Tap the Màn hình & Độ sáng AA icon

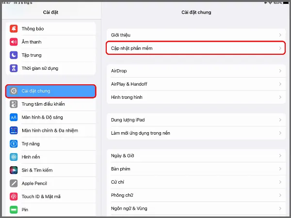[14, 117]
